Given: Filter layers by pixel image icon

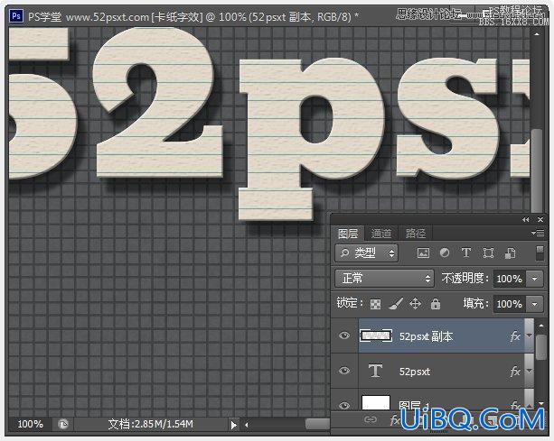Looking at the screenshot, I should click(x=423, y=253).
